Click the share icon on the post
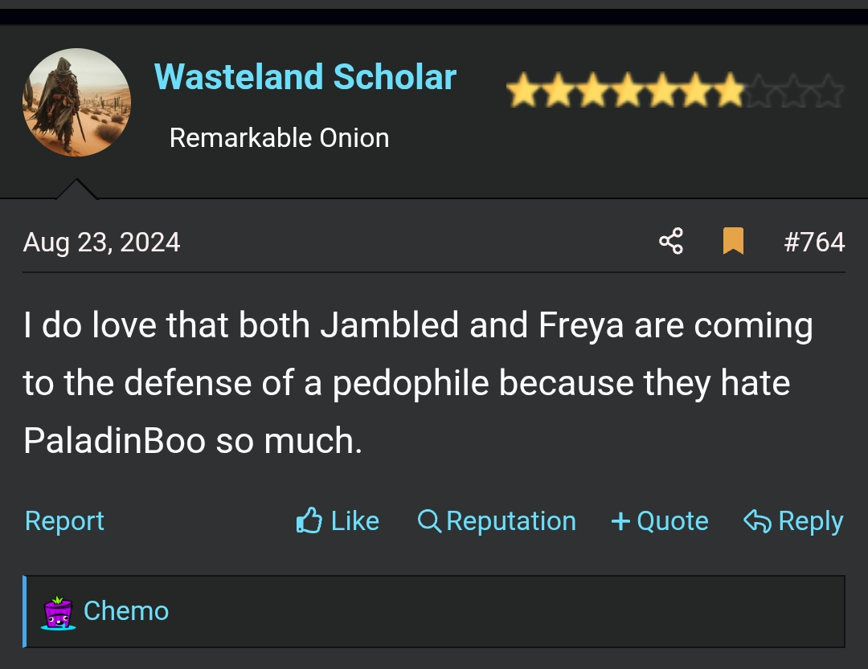The height and width of the screenshot is (669, 868). [x=671, y=241]
